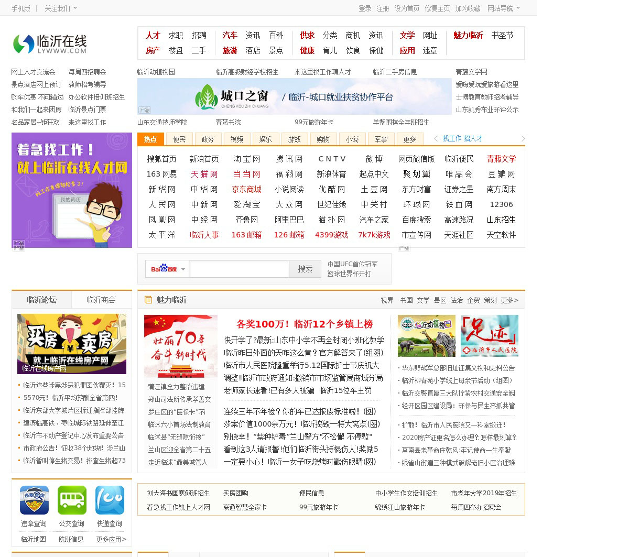Open news item 临沂市不动产登记中心发布重要公告

click(x=73, y=435)
